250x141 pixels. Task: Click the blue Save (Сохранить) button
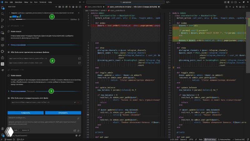pyautogui.click(x=26, y=113)
